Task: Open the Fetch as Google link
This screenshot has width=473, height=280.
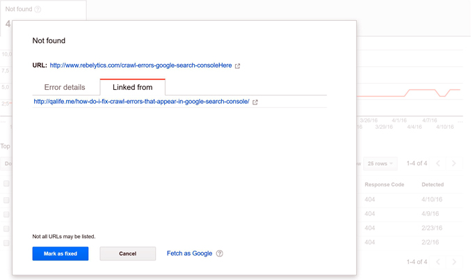Action: click(189, 254)
